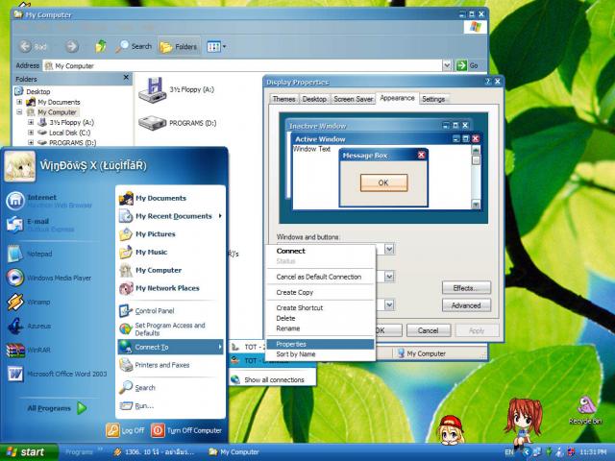Click Show all connections
Viewport: 615px width, 461px height.
pos(273,380)
